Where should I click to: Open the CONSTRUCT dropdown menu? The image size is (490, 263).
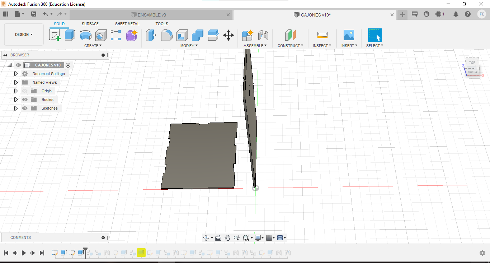[x=290, y=46]
